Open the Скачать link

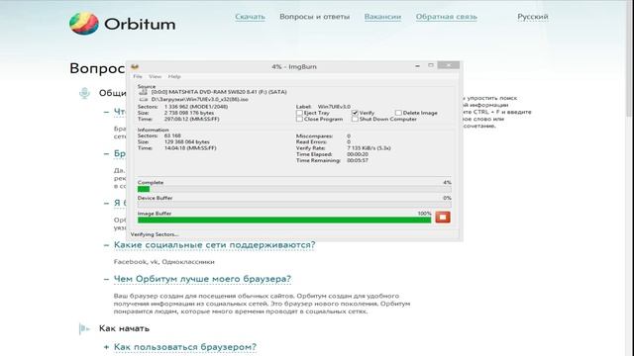[x=250, y=17]
